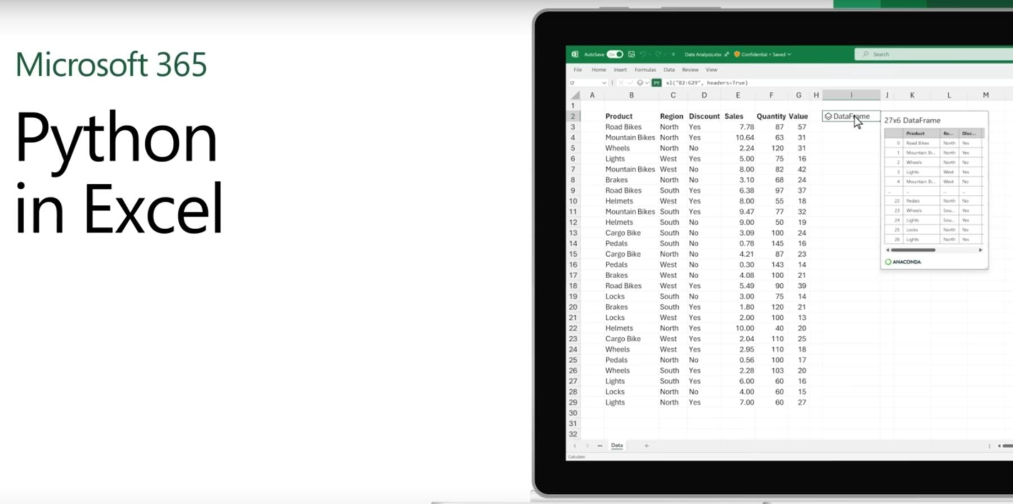Open the Review ribbon tab
Screen dimensions: 1013x504
(690, 70)
